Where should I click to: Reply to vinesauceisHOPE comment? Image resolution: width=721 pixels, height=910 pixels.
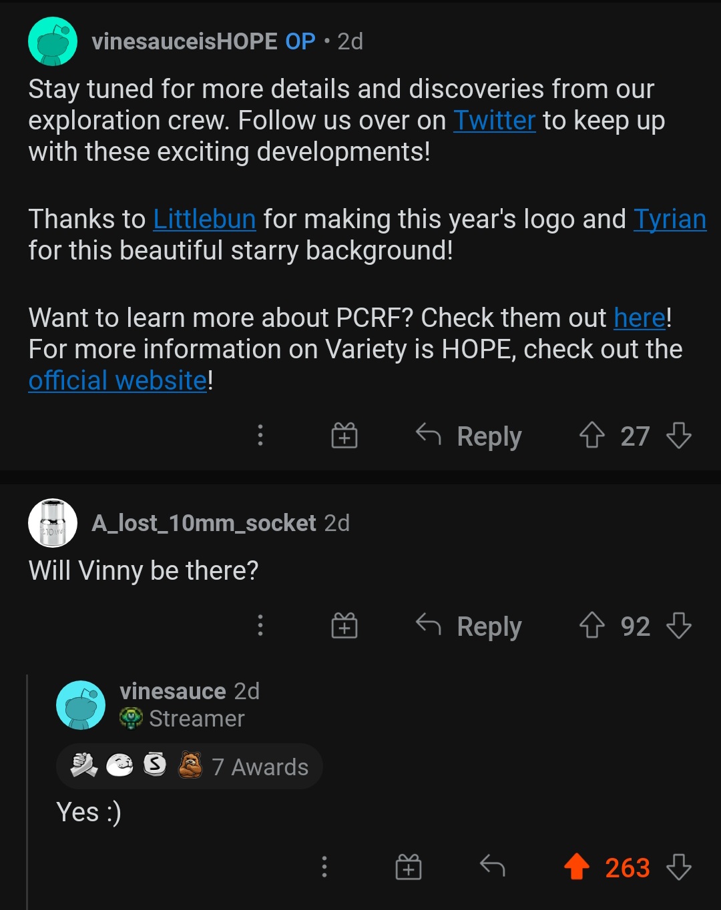[469, 436]
